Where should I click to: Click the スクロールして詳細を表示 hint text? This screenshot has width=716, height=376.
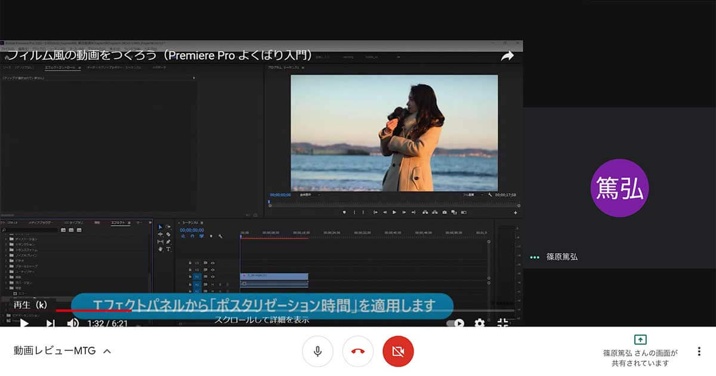tap(262, 319)
